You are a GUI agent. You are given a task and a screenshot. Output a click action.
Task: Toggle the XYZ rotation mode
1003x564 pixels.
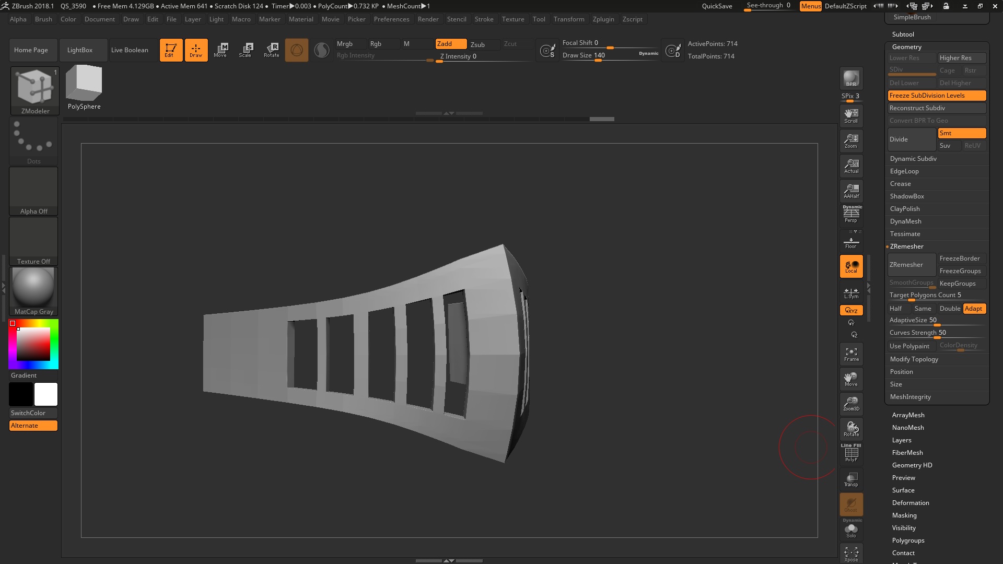(851, 310)
